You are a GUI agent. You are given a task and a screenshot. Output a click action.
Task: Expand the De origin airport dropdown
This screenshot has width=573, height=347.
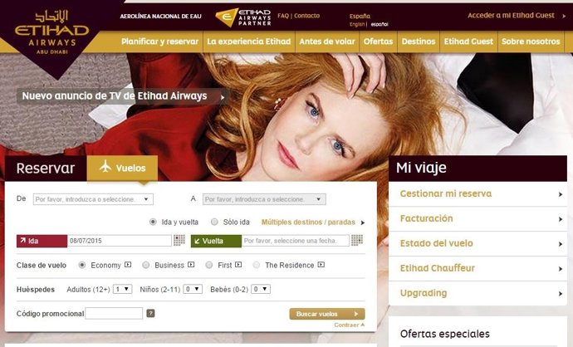point(93,199)
